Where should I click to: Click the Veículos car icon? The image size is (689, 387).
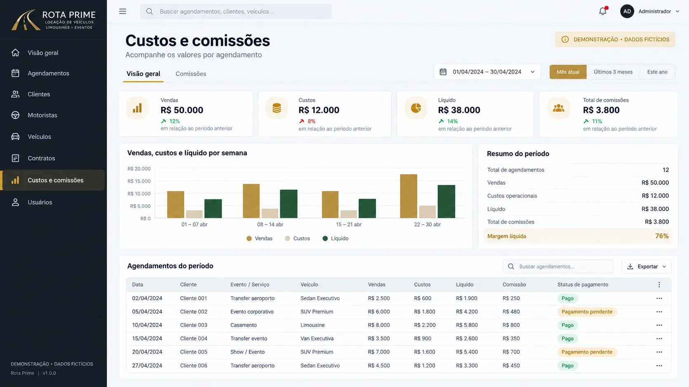16,137
